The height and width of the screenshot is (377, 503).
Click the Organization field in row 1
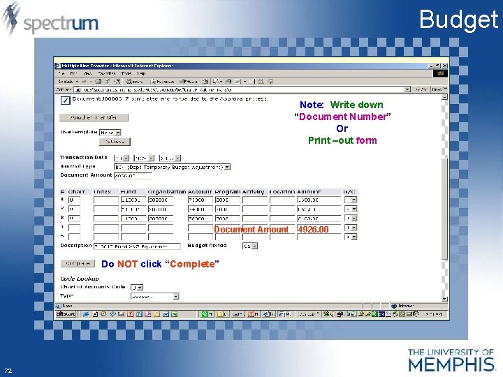click(161, 200)
